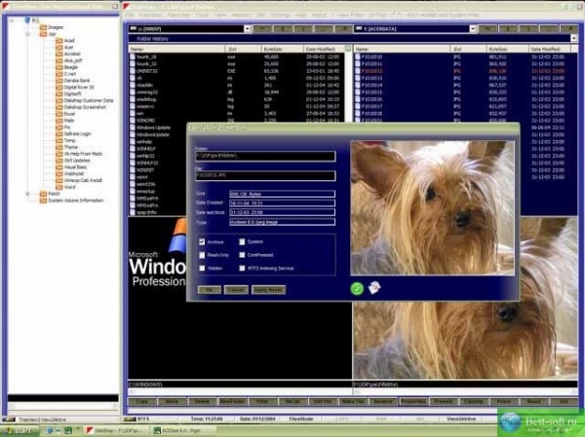Click the F: drive root icon in tree
The image size is (585, 437).
(x=27, y=19)
